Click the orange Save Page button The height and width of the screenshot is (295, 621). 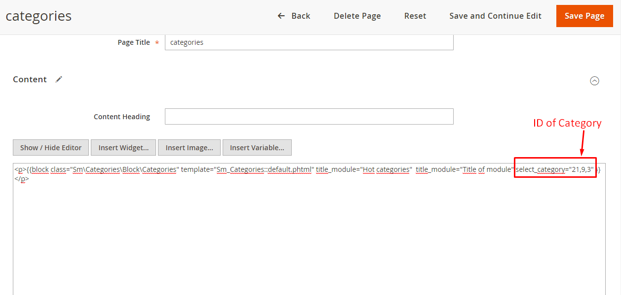click(x=584, y=16)
